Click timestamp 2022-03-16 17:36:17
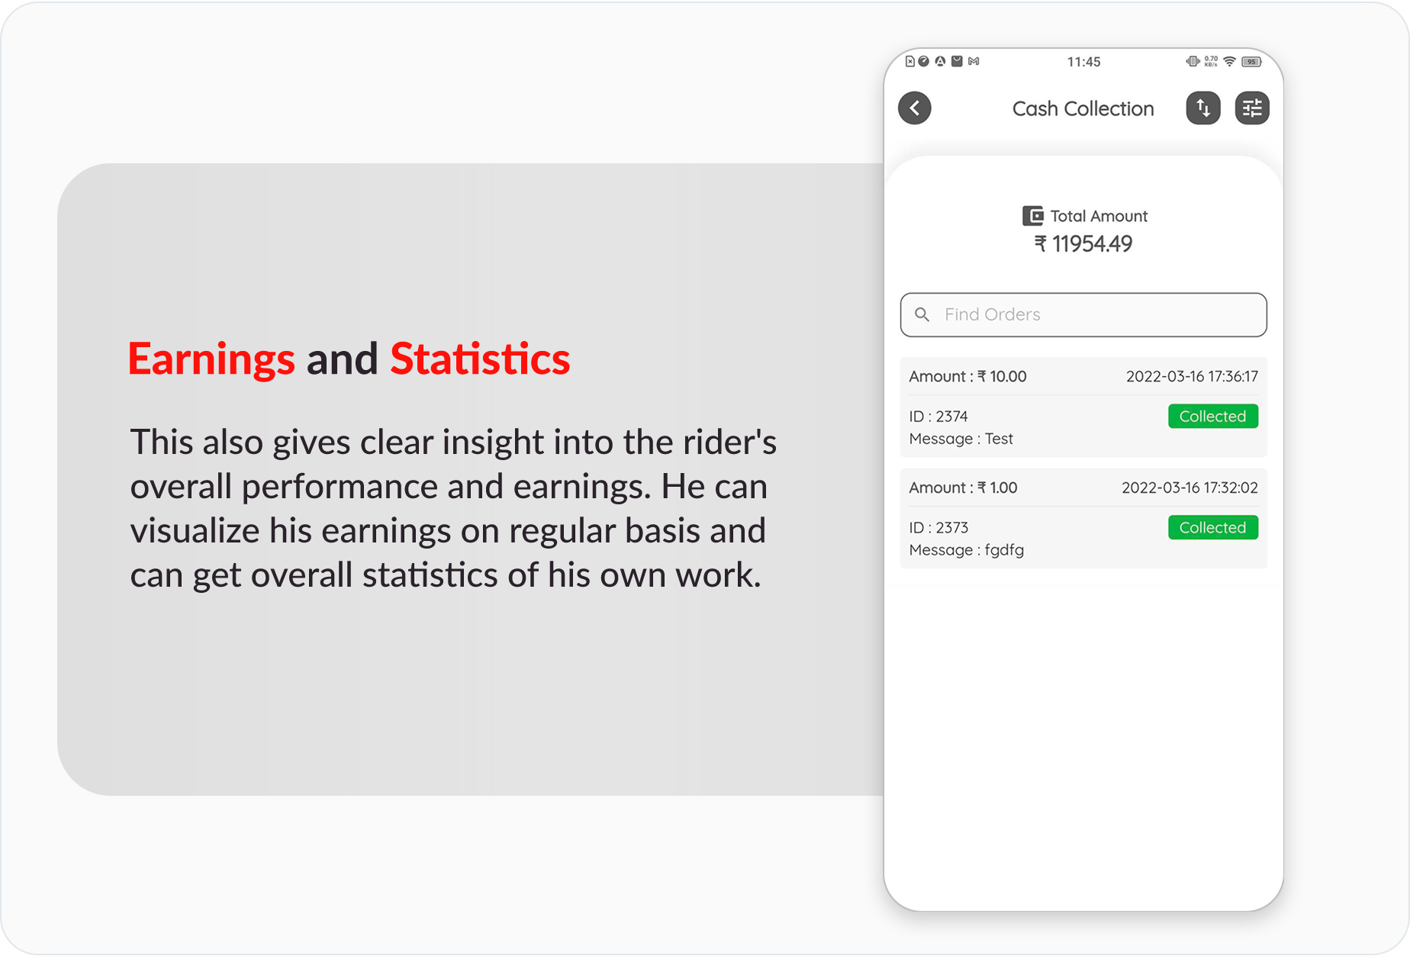The height and width of the screenshot is (956, 1410). click(1192, 376)
